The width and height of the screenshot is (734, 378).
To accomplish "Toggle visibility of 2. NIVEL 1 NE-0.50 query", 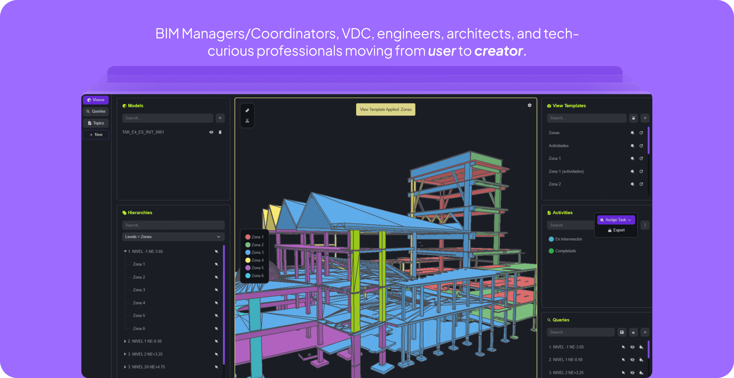I will coord(632,360).
